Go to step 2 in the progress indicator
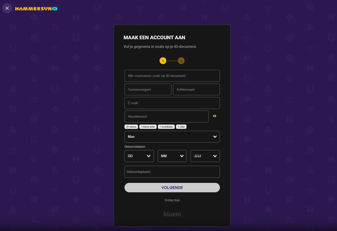 pyautogui.click(x=181, y=61)
